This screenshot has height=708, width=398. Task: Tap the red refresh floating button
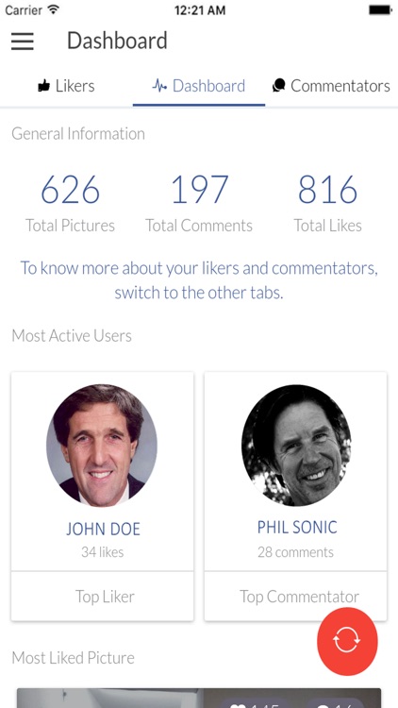347,640
